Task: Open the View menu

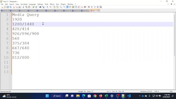Action: click(17, 4)
